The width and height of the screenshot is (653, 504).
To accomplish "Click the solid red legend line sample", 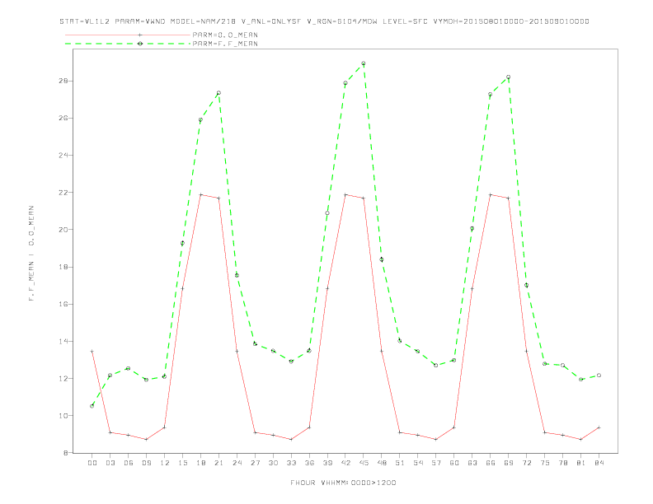I will (x=128, y=35).
